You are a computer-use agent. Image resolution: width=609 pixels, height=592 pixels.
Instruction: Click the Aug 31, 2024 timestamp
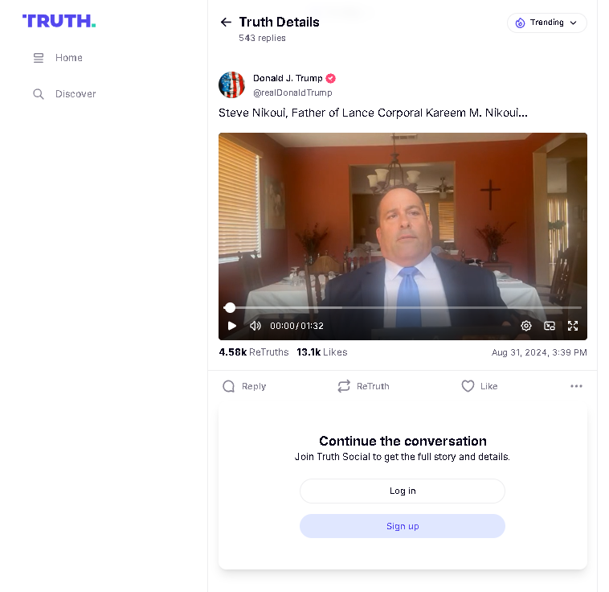pos(539,352)
